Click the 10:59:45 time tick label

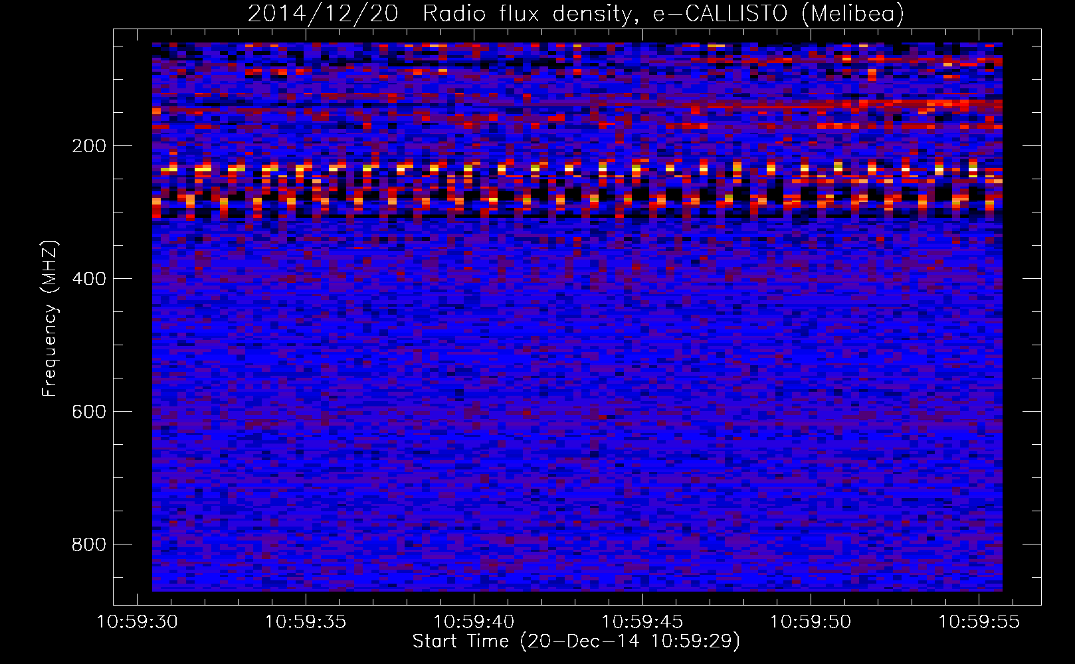point(642,622)
